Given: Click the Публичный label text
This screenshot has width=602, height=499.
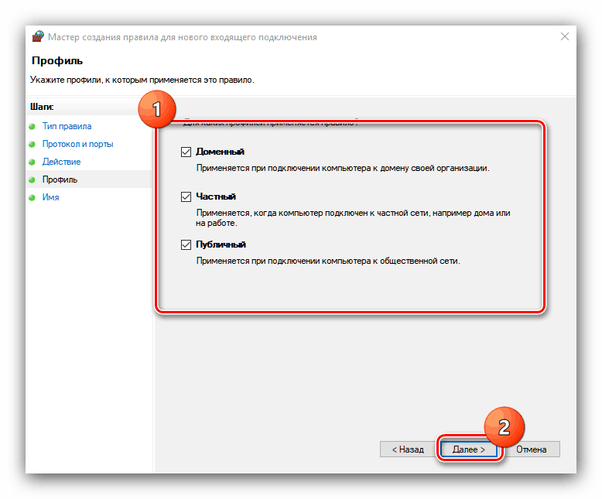Looking at the screenshot, I should click(x=221, y=244).
